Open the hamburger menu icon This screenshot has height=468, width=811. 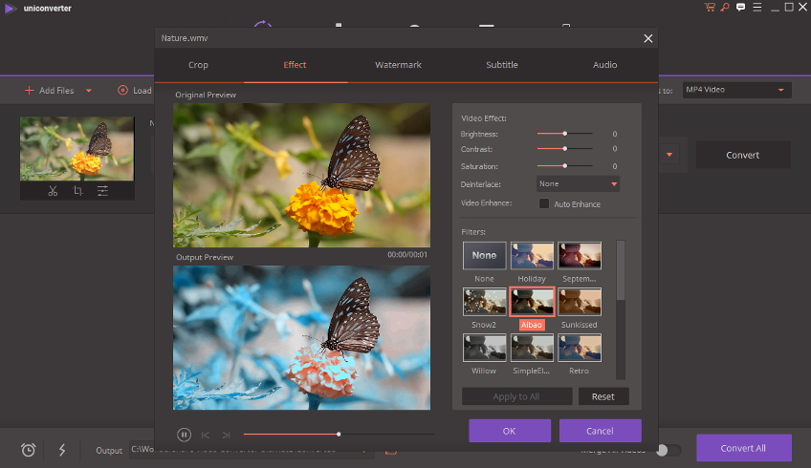pyautogui.click(x=757, y=8)
